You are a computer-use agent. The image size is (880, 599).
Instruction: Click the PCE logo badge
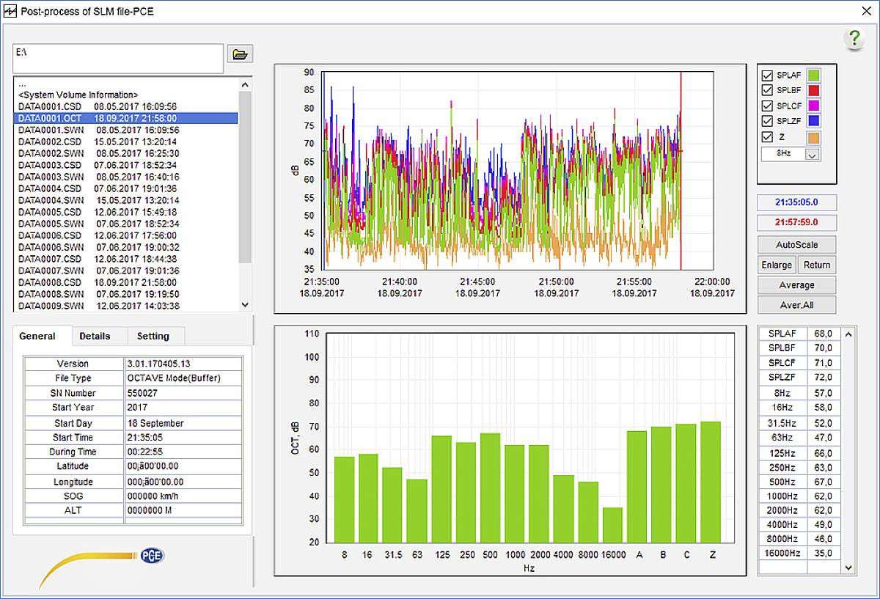point(153,556)
